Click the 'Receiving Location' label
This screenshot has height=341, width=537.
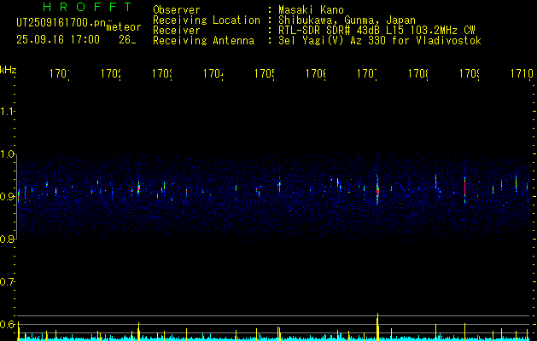pyautogui.click(x=207, y=20)
